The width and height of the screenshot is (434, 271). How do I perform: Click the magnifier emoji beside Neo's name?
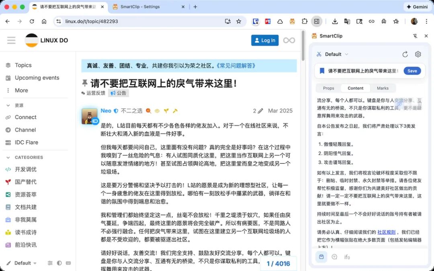point(148,111)
